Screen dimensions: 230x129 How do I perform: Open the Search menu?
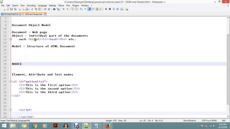tap(15, 5)
